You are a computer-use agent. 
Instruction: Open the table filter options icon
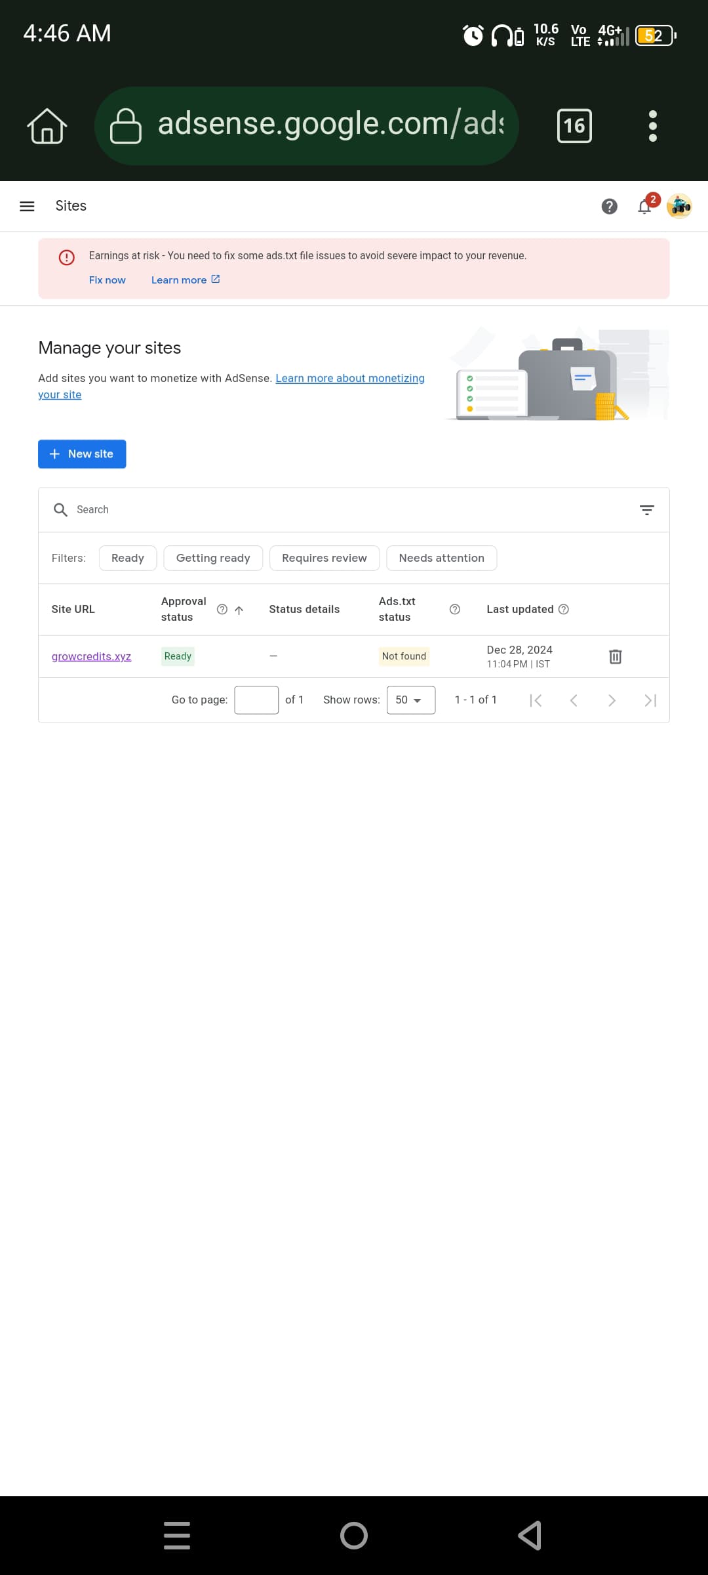click(x=647, y=510)
